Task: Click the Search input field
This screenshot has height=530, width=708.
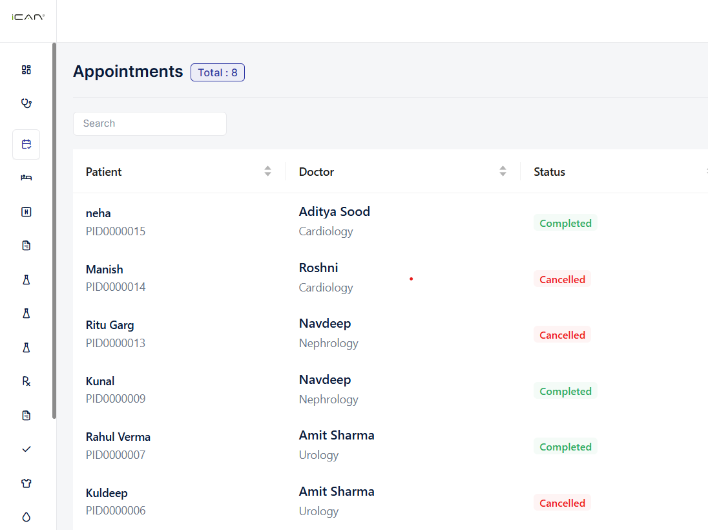Action: tap(149, 123)
